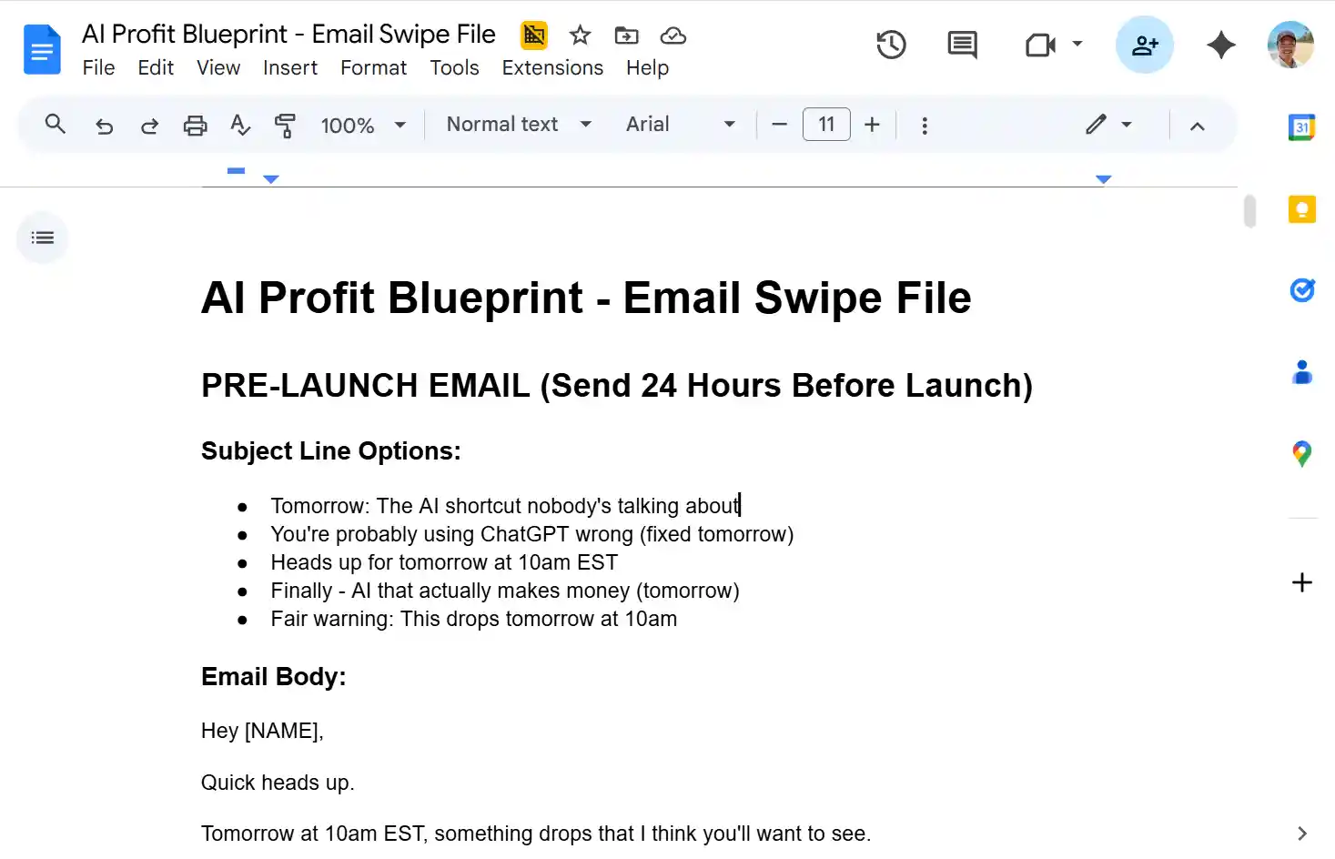Open version history clock icon
Screen dimensions: 1335x859
point(891,45)
